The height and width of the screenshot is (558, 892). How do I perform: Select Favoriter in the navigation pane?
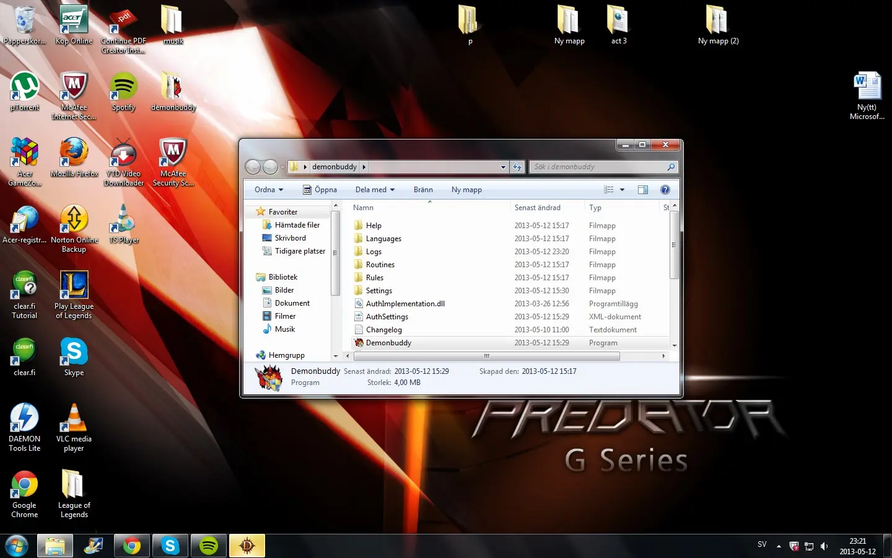coord(283,212)
